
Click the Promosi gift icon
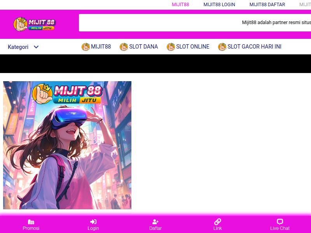click(31, 222)
